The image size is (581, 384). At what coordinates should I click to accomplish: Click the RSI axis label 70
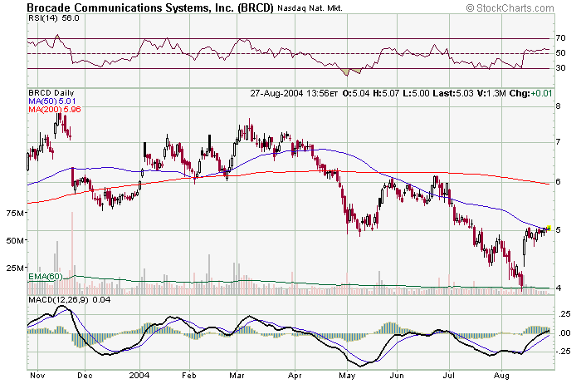pyautogui.click(x=560, y=38)
